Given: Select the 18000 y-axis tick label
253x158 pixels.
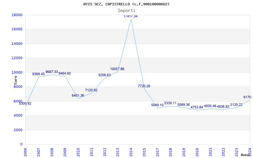Looking at the screenshot, I should pos(17,15).
